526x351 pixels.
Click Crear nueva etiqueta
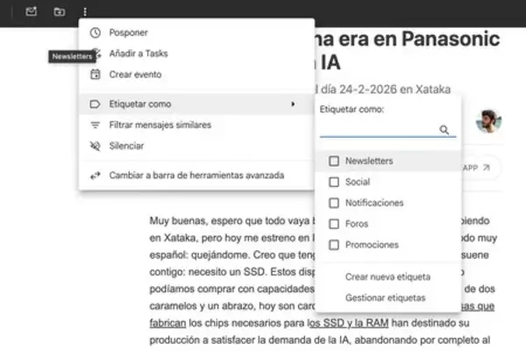tap(387, 276)
